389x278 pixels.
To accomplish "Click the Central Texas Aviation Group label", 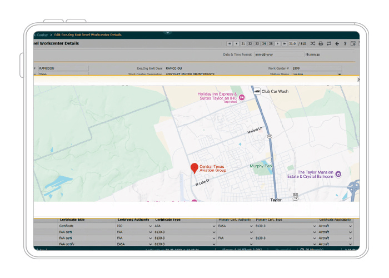I will pyautogui.click(x=213, y=168).
